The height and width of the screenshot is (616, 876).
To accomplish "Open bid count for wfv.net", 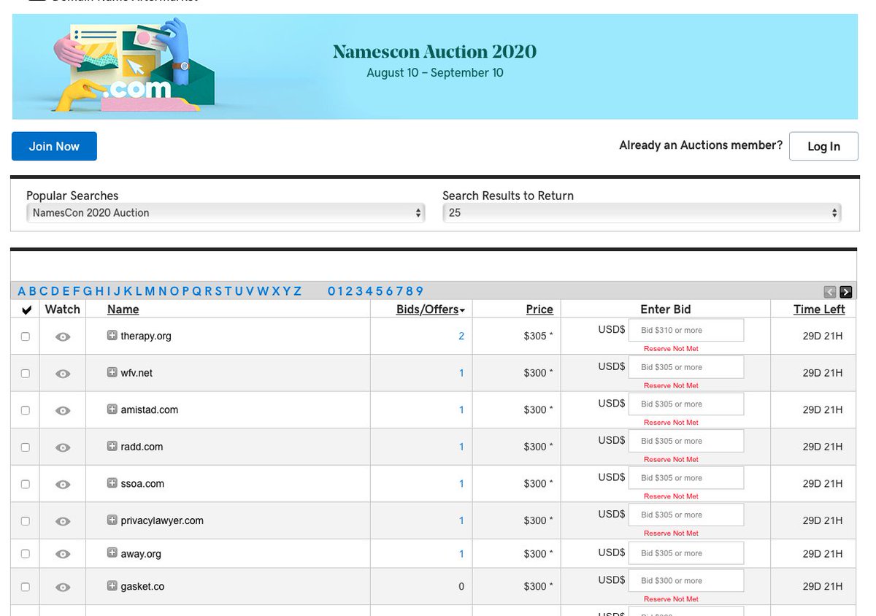I will tap(461, 373).
